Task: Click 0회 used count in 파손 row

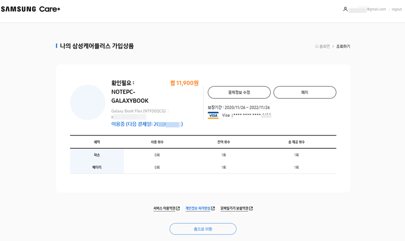Action: click(157, 155)
